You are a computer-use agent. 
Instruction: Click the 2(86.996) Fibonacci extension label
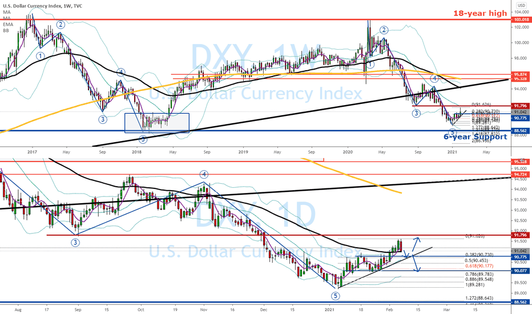tap(481, 140)
